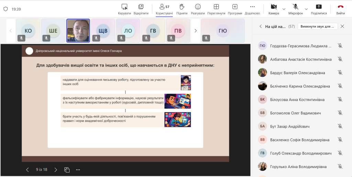The height and width of the screenshot is (177, 352).
Task: Expand camera options dropdown arrow
Action: [284, 9]
